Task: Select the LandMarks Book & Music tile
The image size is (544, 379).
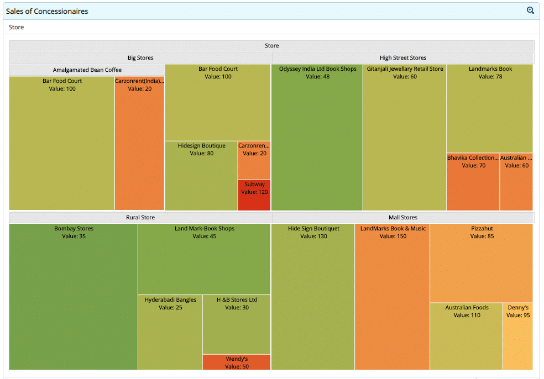Action: click(x=393, y=297)
